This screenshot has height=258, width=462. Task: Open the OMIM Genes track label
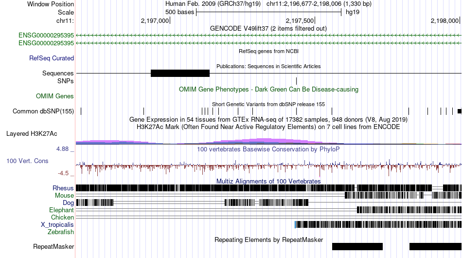(54, 96)
